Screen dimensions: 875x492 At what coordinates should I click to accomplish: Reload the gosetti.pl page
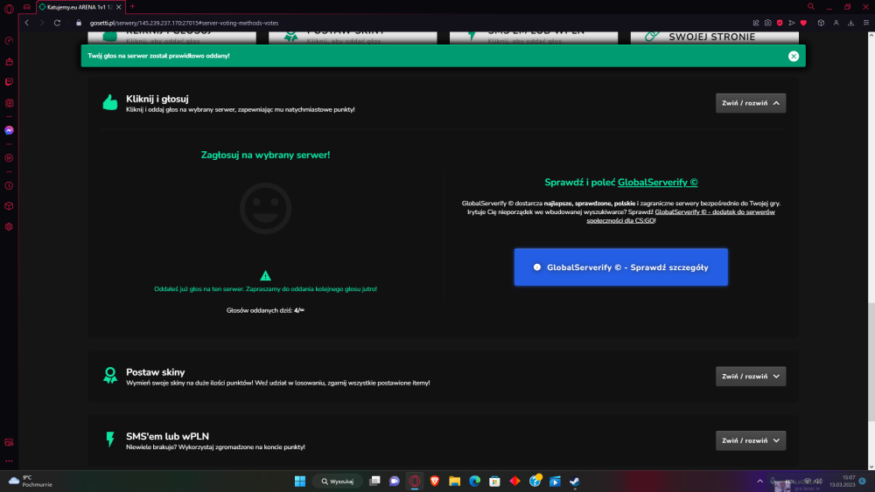57,23
